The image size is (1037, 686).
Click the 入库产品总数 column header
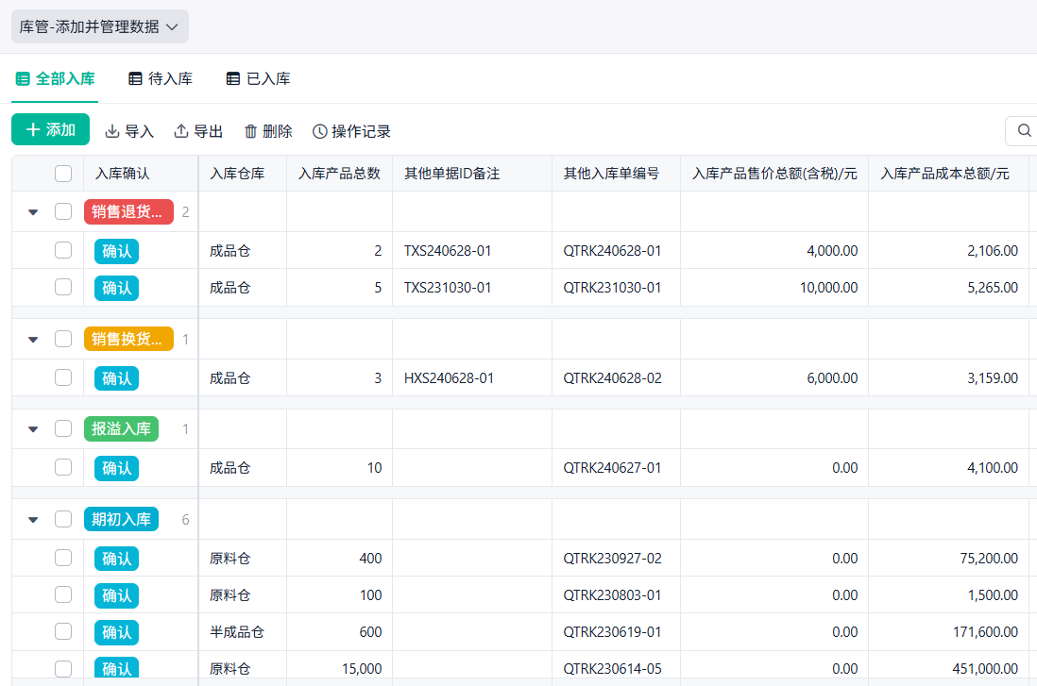(339, 174)
